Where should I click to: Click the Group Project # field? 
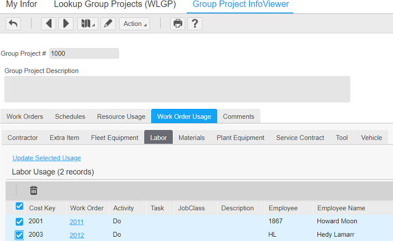[x=84, y=53]
